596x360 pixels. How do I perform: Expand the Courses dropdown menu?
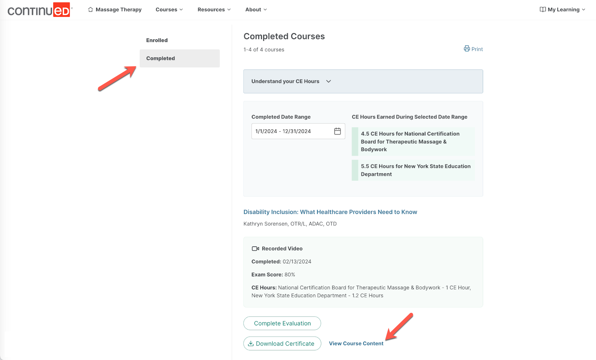169,10
